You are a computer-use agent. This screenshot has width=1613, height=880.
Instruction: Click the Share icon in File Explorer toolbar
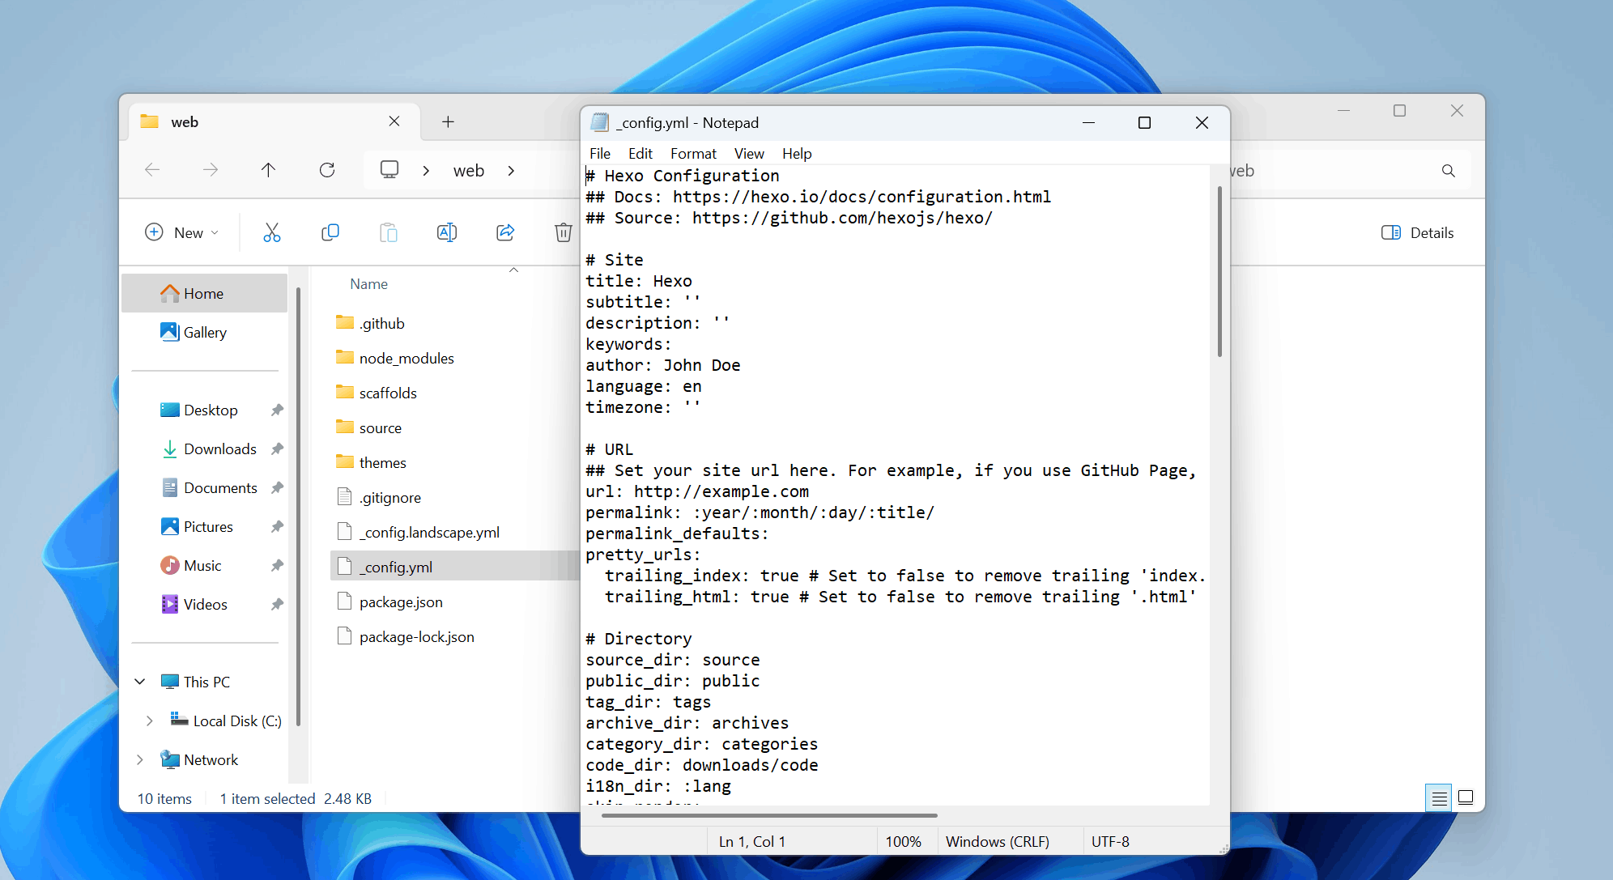pyautogui.click(x=505, y=233)
